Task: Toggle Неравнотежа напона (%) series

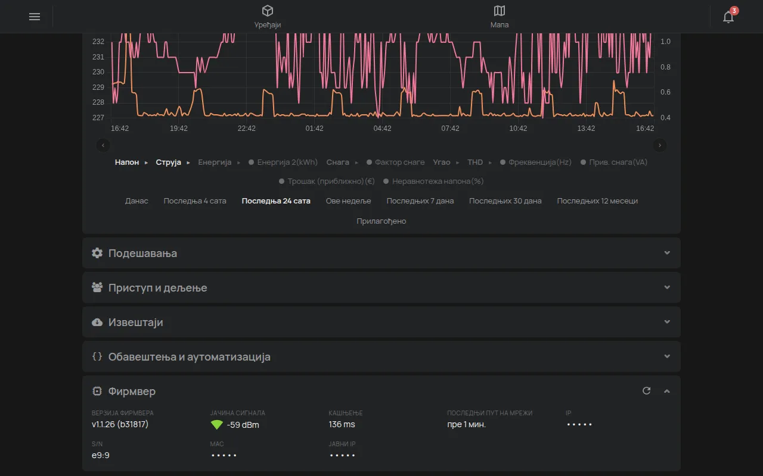Action: point(433,181)
